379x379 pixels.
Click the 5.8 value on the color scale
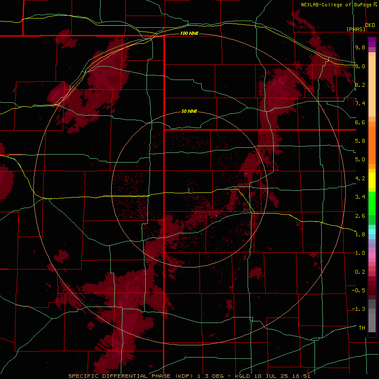pos(360,141)
